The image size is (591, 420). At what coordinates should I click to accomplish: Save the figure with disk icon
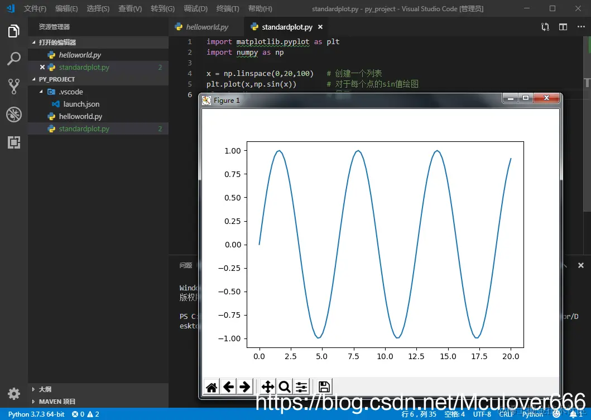point(324,387)
